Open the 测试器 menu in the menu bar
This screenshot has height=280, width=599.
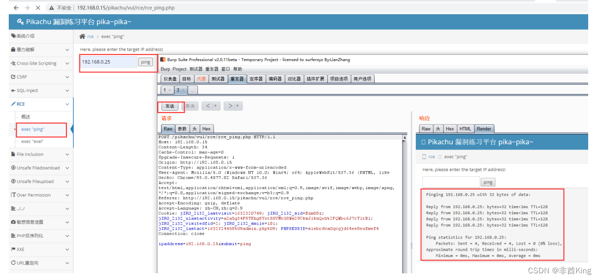pyautogui.click(x=196, y=69)
